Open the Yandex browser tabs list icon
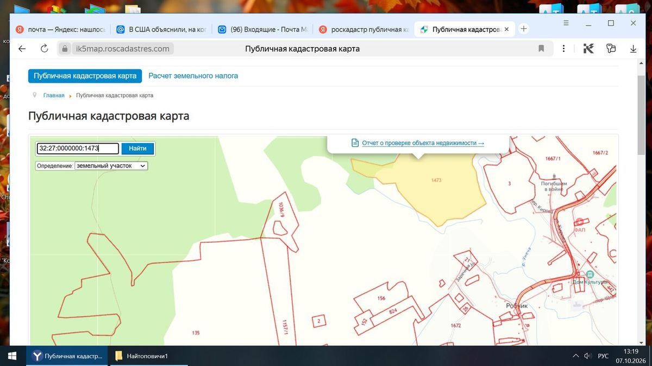Screen dimensions: 652x366 (565, 23)
